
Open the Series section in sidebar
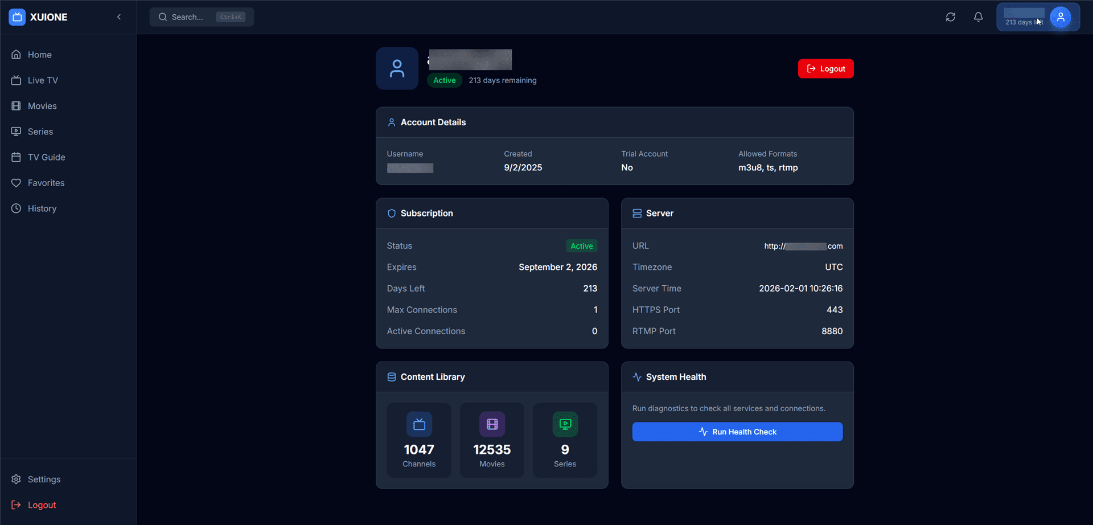[40, 132]
